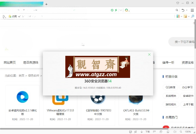
Task: Open the bookmarks sidebar icon at left
Action: pyautogui.click(x=4, y=16)
